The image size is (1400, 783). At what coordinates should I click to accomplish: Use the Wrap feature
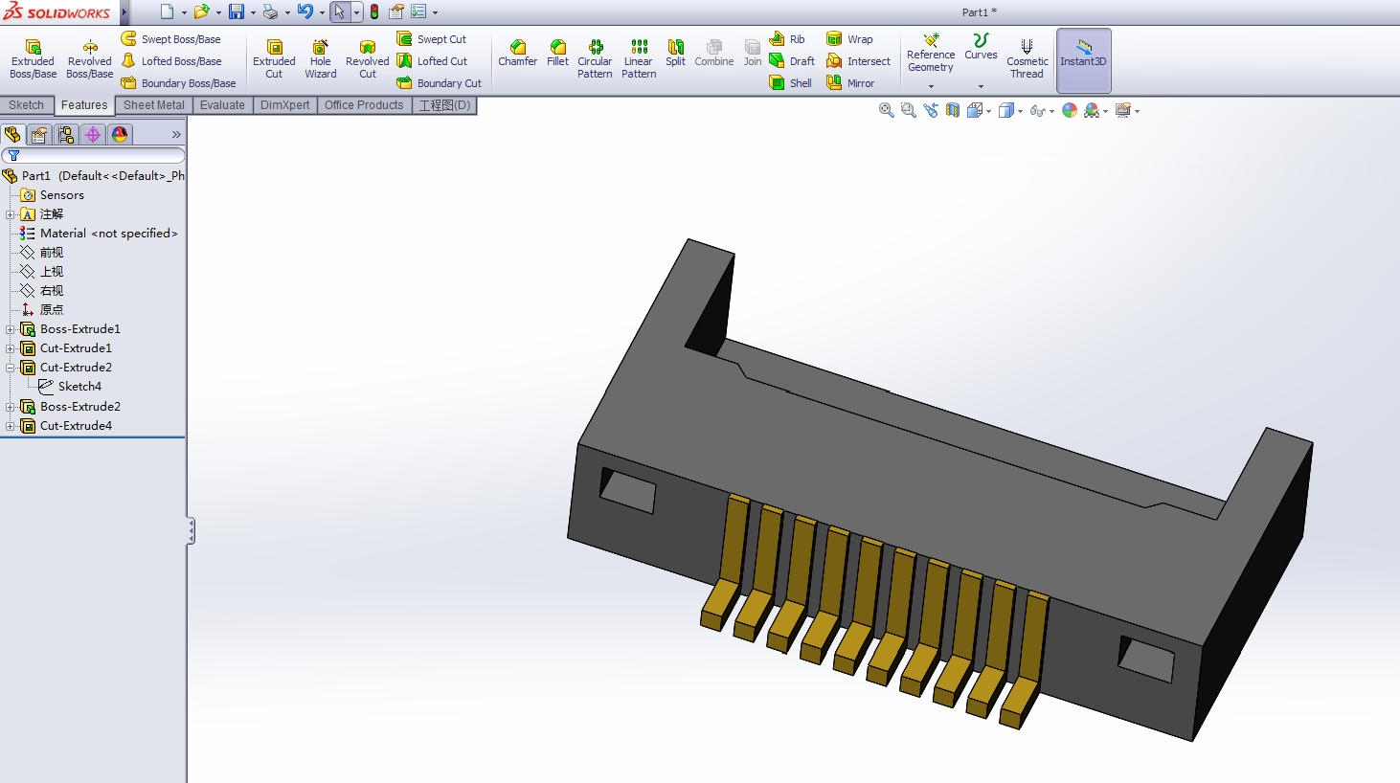click(850, 39)
